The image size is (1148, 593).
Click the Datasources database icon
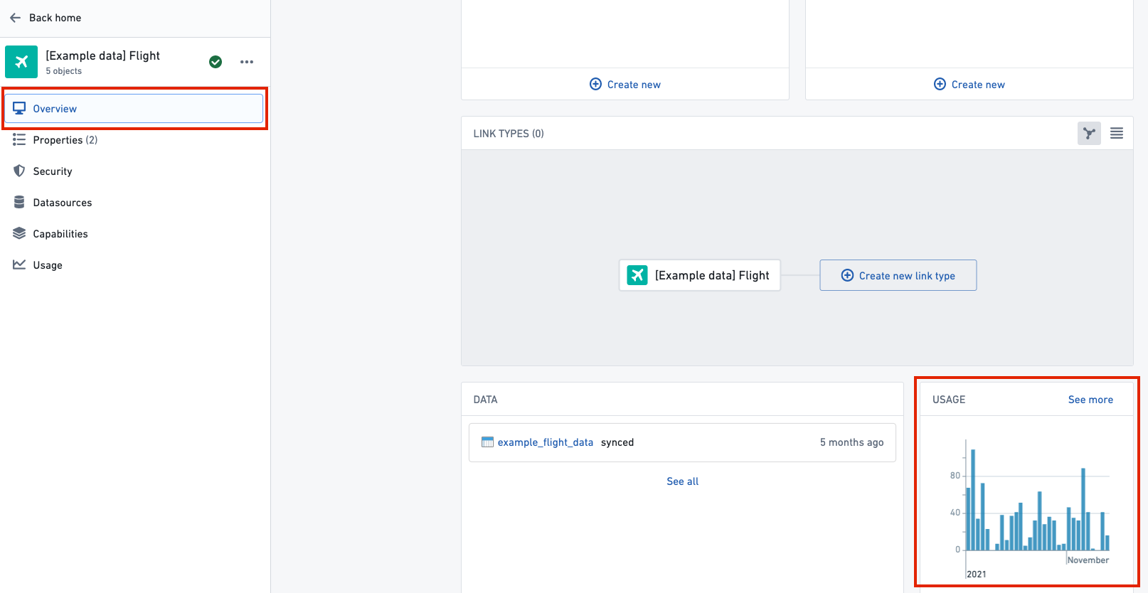[19, 203]
